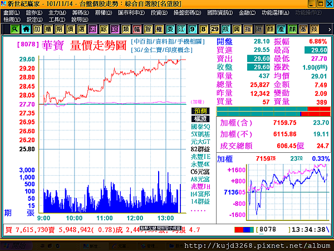This screenshot has height=251, width=334.
Task: Select warrant 永豐4K in the list
Action: click(200, 164)
